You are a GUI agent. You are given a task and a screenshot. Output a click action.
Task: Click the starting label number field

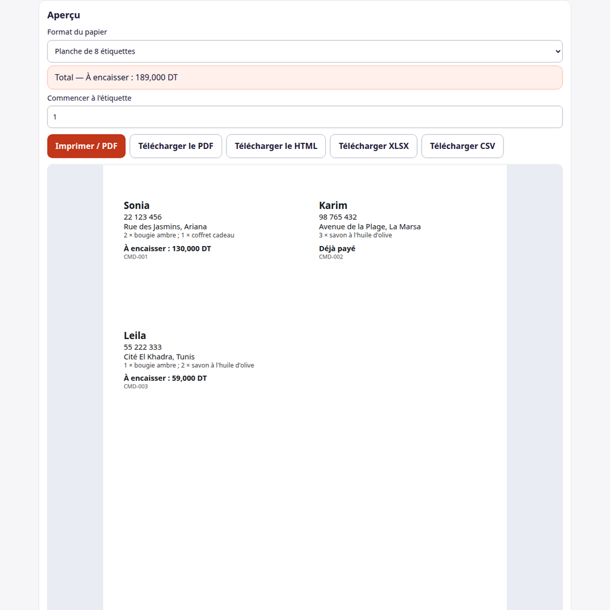pos(305,117)
